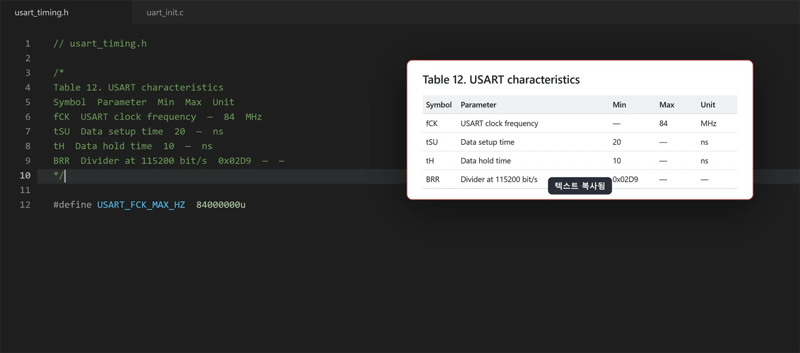Switch to the uart_init.c tab
Image resolution: width=800 pixels, height=353 pixels.
tap(165, 12)
